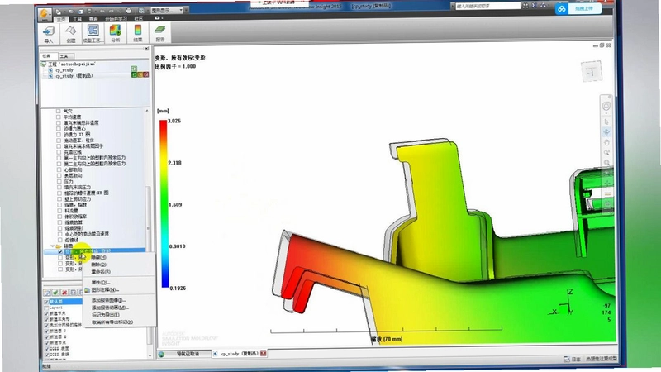Image resolution: width=661 pixels, height=372 pixels.
Task: Select the 开始并学习 ribbon tab
Action: [x=116, y=19]
